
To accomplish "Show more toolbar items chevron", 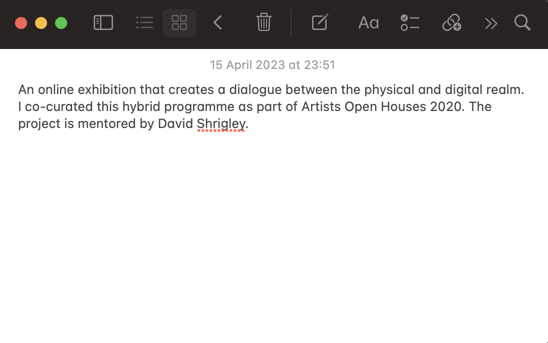I will click(x=491, y=23).
